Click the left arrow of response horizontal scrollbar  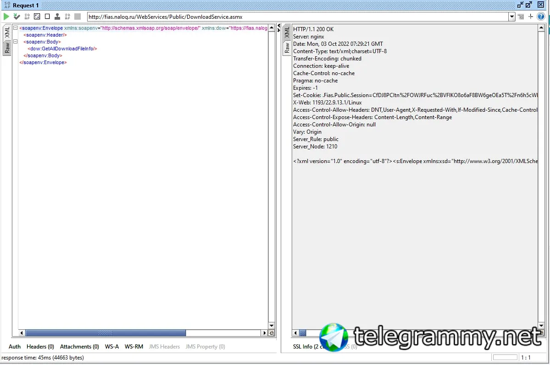click(295, 333)
